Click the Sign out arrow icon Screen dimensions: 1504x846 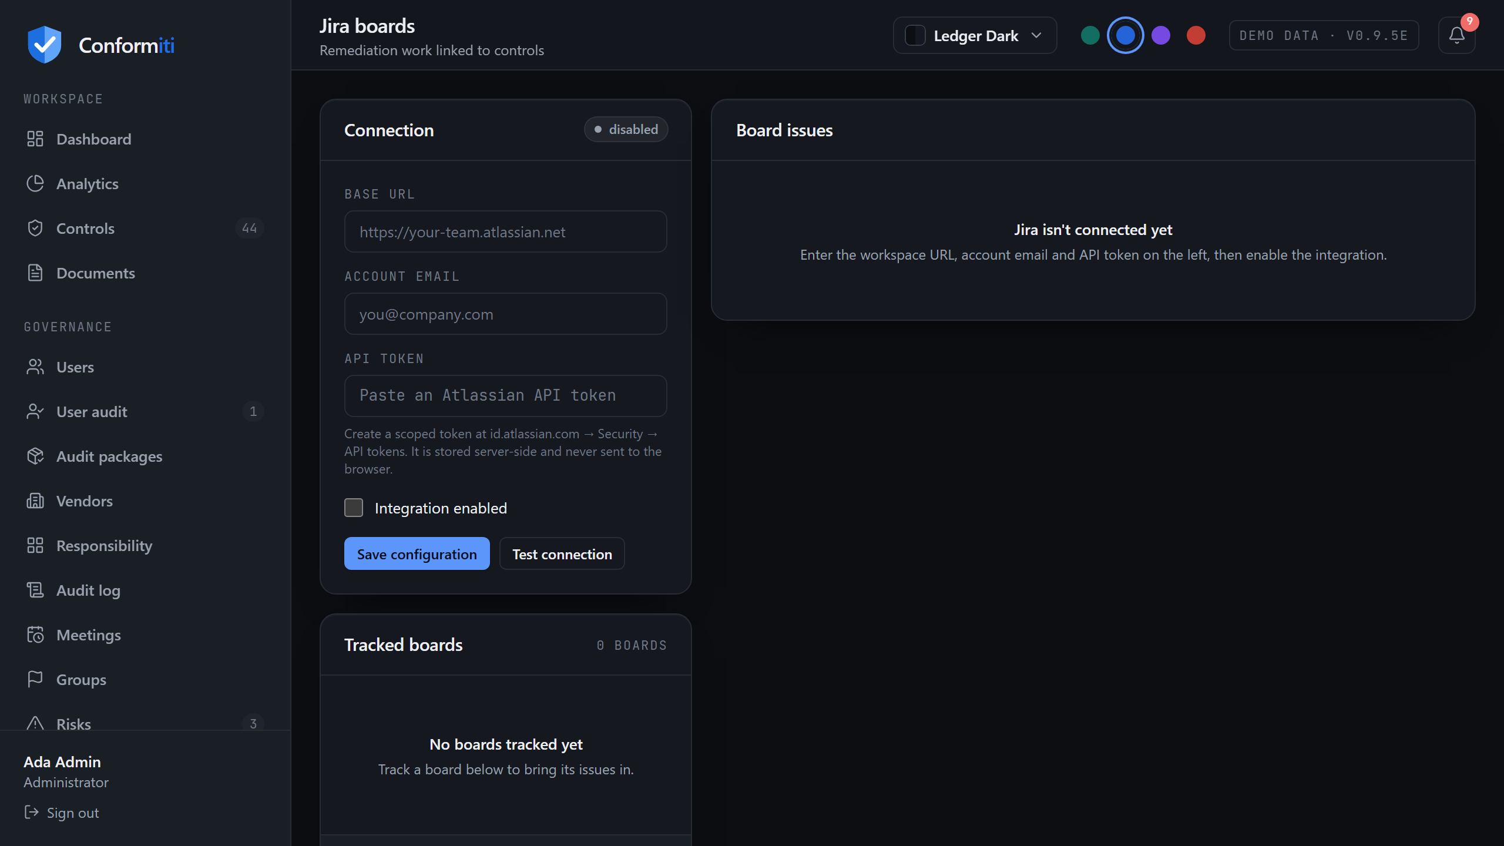[31, 813]
